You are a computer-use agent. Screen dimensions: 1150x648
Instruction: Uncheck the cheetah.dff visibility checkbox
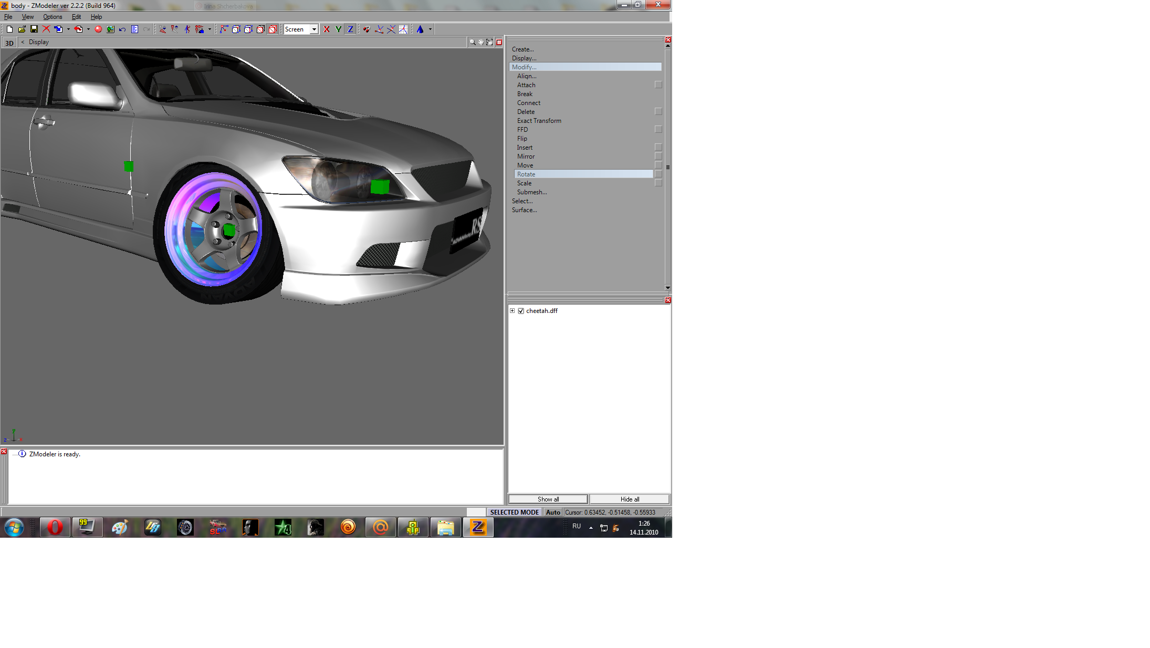point(521,311)
